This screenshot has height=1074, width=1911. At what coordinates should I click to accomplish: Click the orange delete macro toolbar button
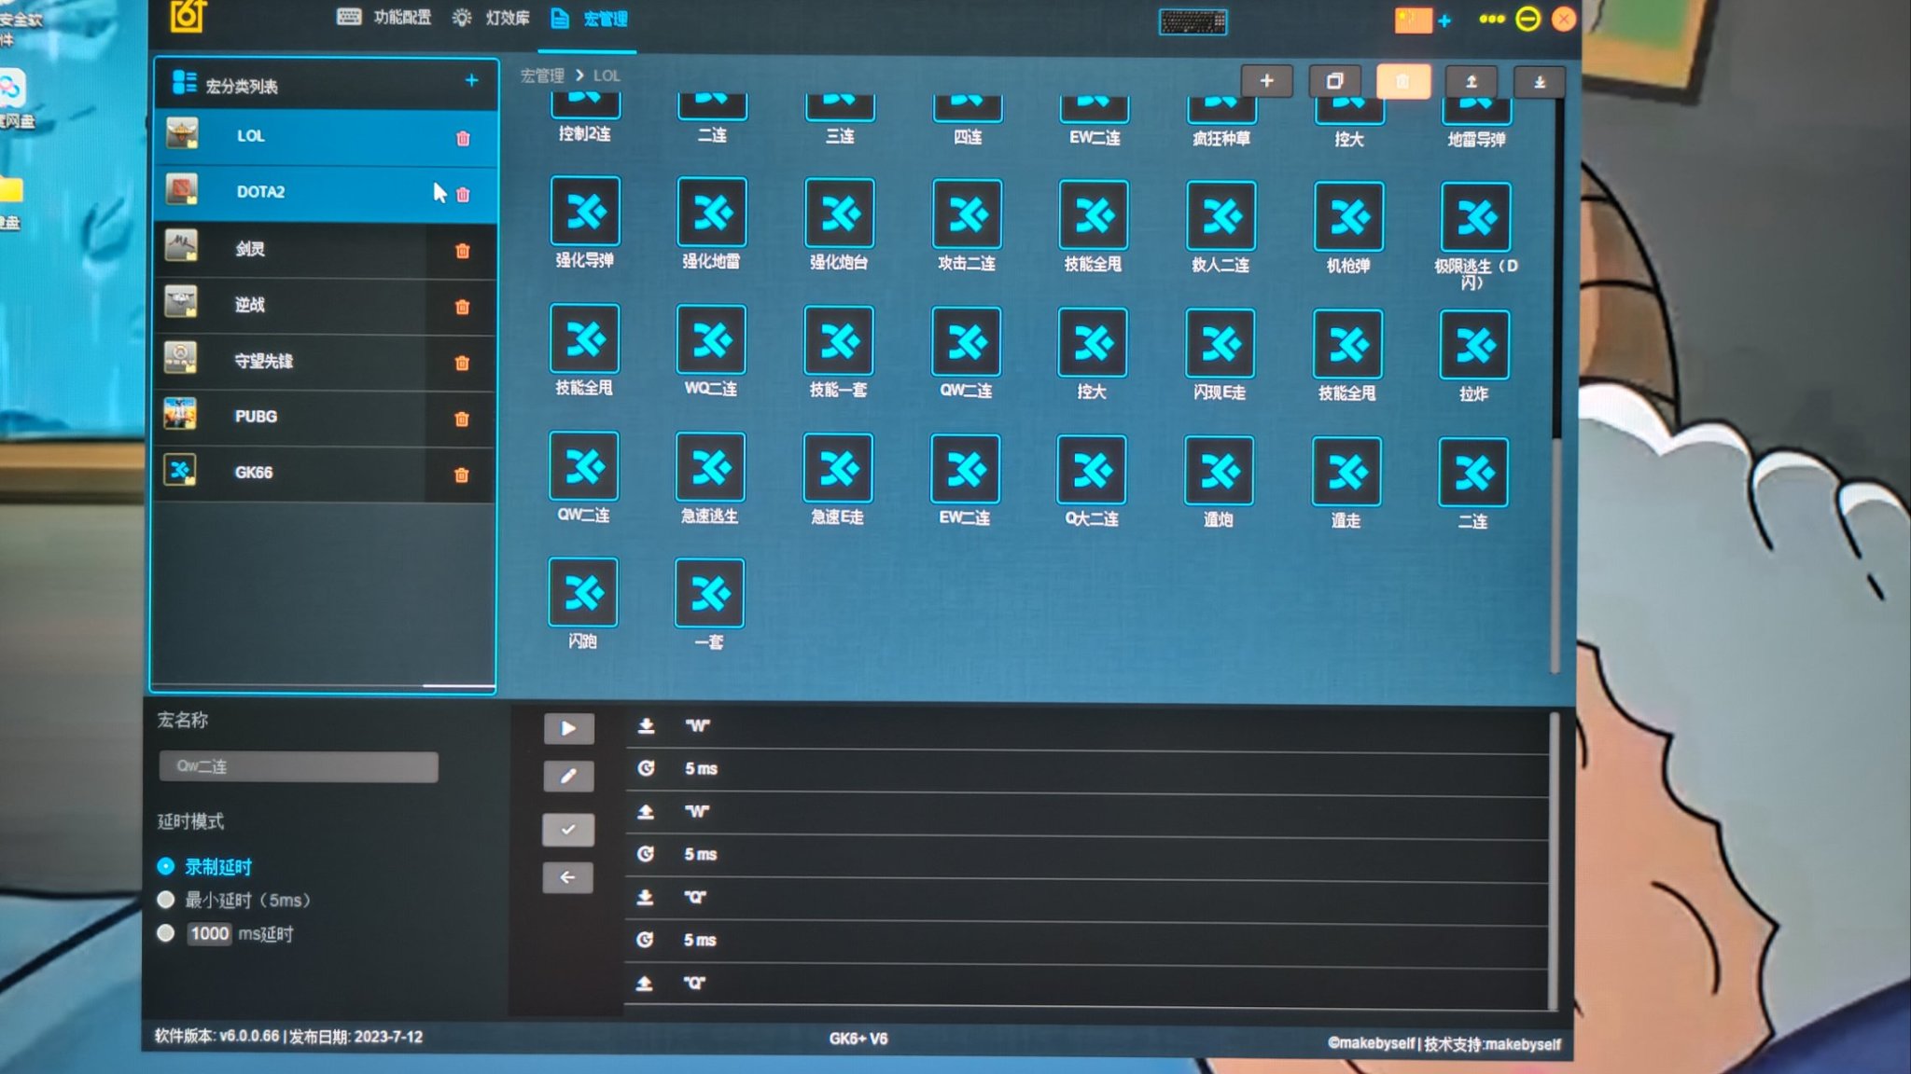coord(1402,81)
